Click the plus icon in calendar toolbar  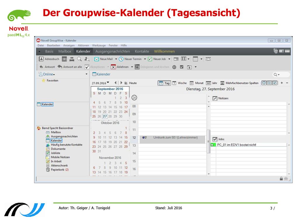click(x=282, y=83)
